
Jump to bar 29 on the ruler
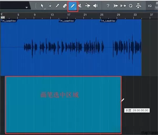pyautogui.click(x=118, y=15)
